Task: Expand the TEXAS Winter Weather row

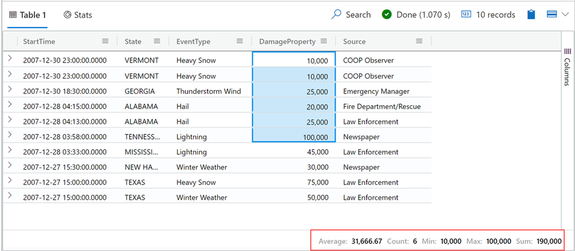Action: point(10,196)
